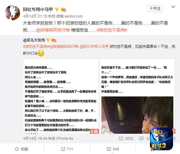Open the poster's profile avatar
The image size is (180, 154).
(x=12, y=13)
